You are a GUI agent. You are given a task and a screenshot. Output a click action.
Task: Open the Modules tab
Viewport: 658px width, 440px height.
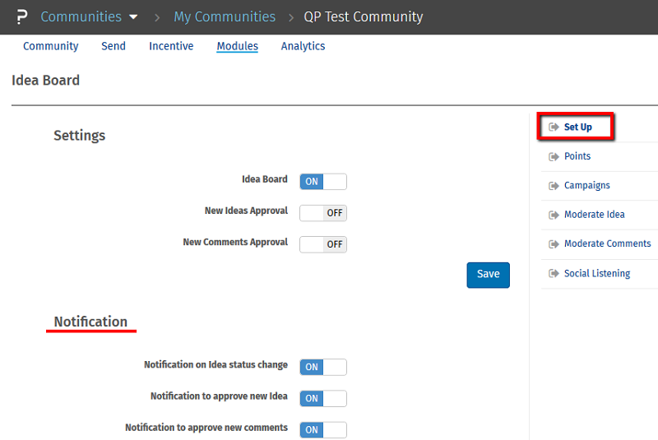point(237,46)
